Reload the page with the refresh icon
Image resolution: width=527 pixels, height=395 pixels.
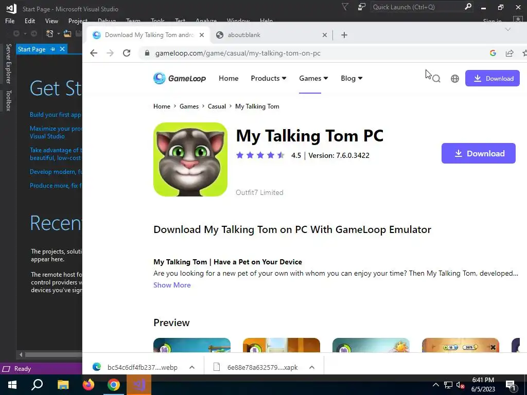(127, 53)
